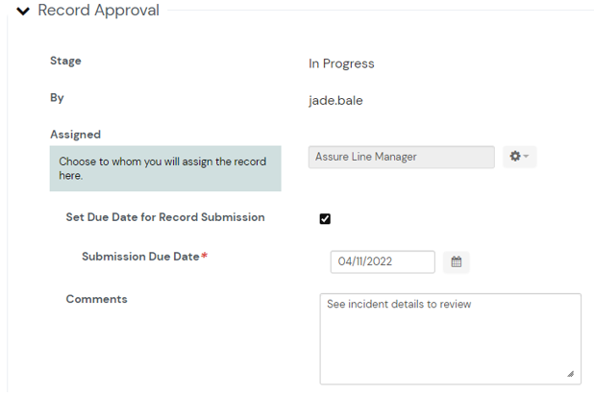This screenshot has height=397, width=594.
Task: Collapse the Record Approval section chevron
Action: coord(23,12)
